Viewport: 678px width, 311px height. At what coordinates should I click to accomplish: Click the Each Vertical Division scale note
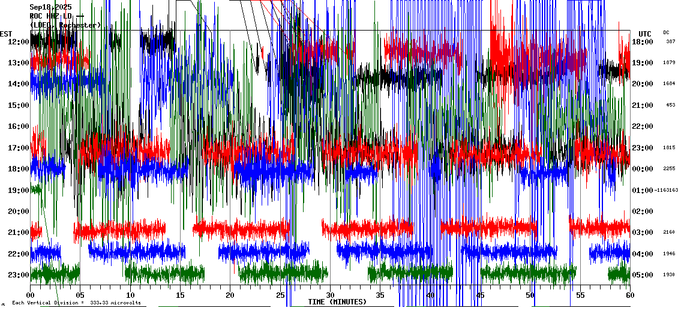pyautogui.click(x=76, y=303)
